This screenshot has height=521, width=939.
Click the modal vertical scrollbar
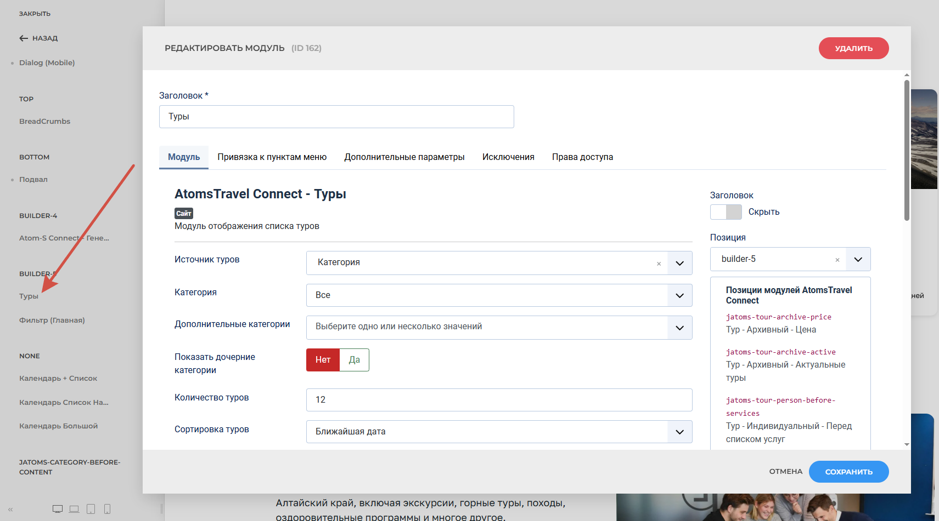[907, 150]
